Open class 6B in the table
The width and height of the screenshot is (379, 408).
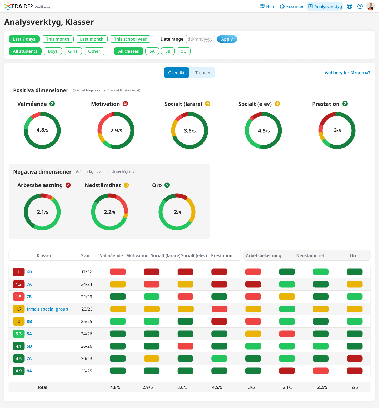coord(29,272)
